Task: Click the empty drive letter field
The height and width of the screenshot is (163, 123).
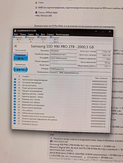Action: click(63, 65)
